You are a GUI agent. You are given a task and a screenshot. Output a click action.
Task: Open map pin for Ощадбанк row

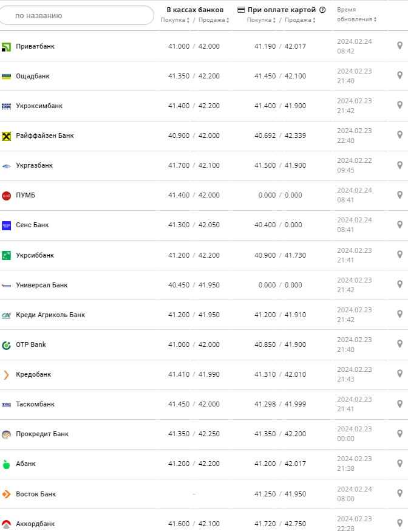pos(399,75)
